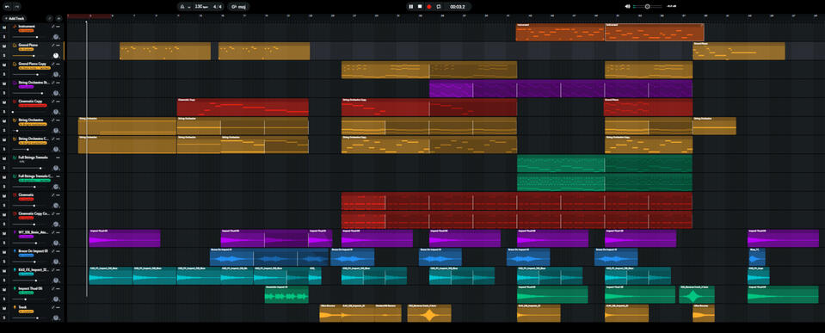Select the KXS_FX_Impact track name
This screenshot has height=333, width=825.
(34, 270)
